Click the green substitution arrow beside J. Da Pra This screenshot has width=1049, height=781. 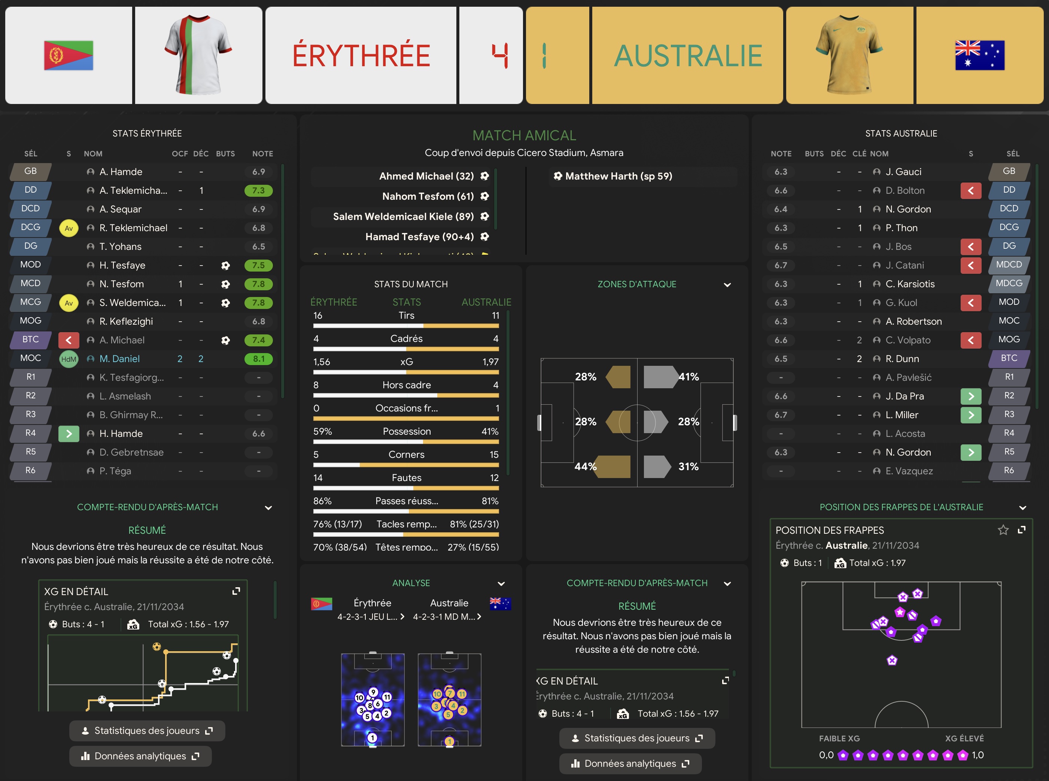tap(971, 396)
